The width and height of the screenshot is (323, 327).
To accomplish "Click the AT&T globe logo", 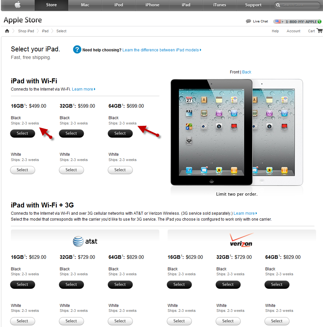I will tap(78, 241).
